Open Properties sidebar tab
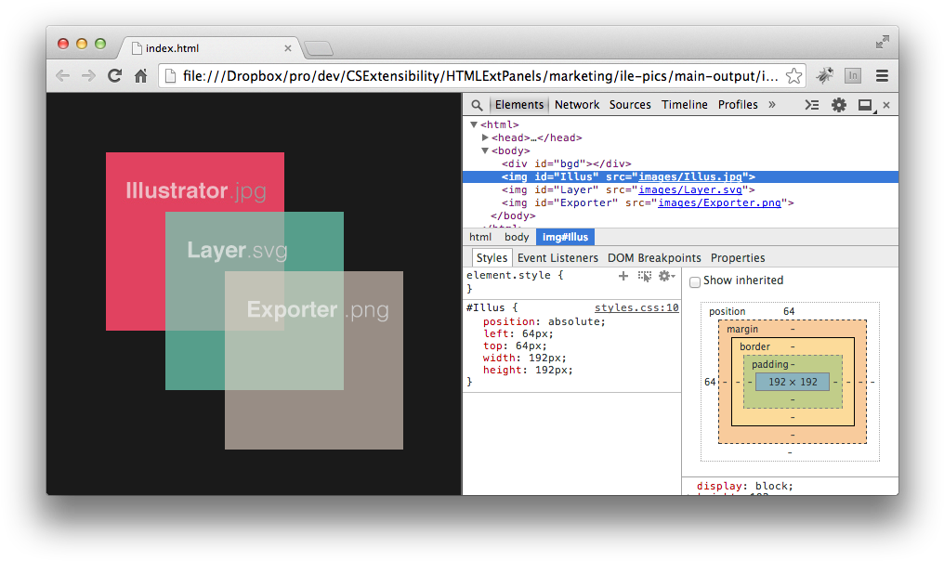The image size is (944, 561). pyautogui.click(x=738, y=257)
